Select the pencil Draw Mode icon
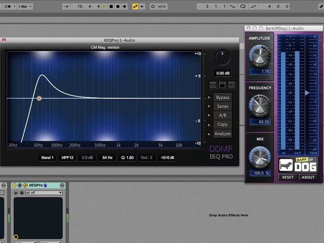 321,6
